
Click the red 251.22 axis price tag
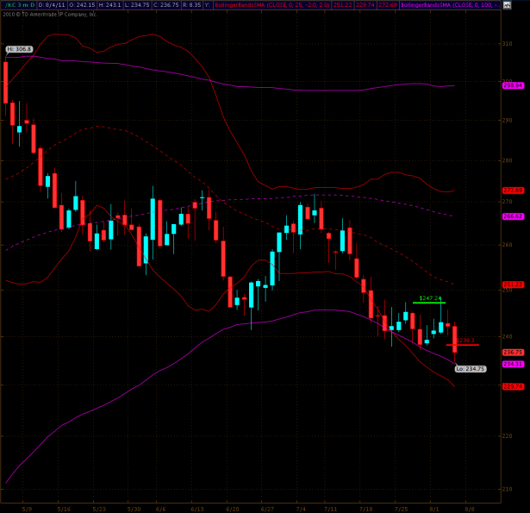click(x=514, y=285)
